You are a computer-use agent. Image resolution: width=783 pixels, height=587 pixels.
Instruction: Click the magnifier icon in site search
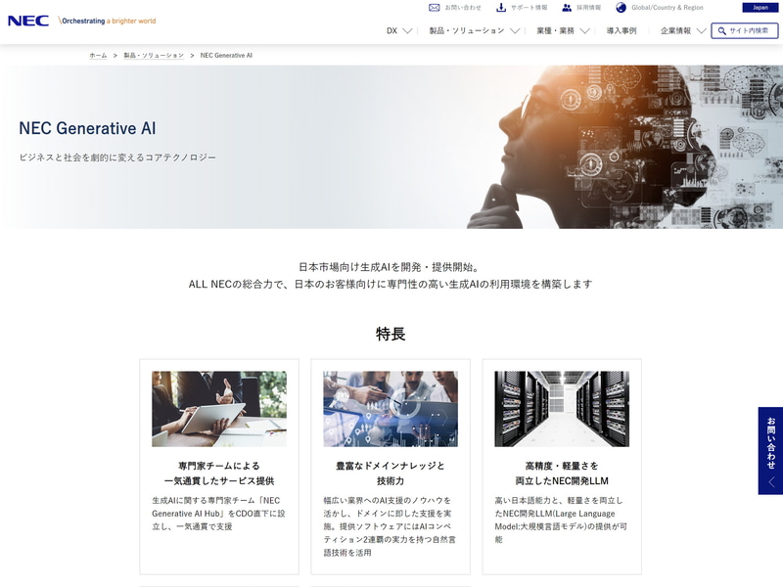pyautogui.click(x=721, y=31)
